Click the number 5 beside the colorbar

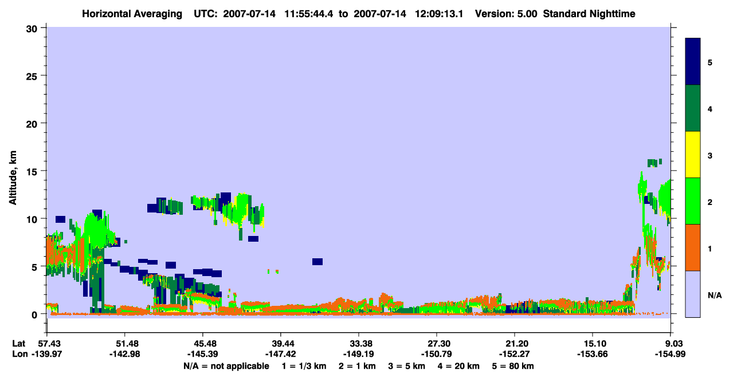point(709,62)
